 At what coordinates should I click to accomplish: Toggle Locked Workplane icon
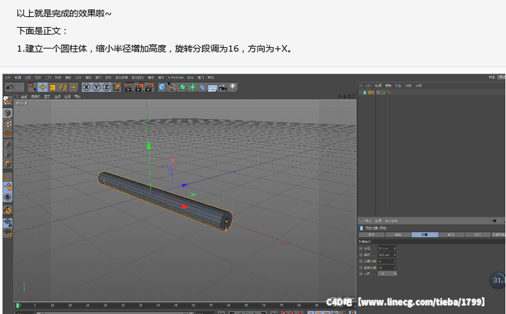click(x=7, y=223)
